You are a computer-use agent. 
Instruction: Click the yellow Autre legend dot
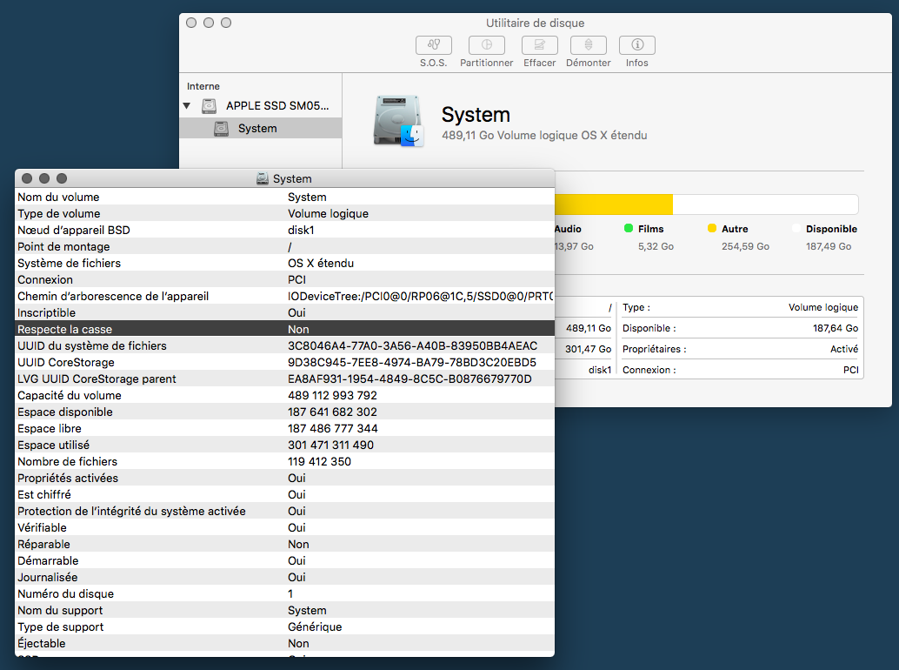click(712, 228)
